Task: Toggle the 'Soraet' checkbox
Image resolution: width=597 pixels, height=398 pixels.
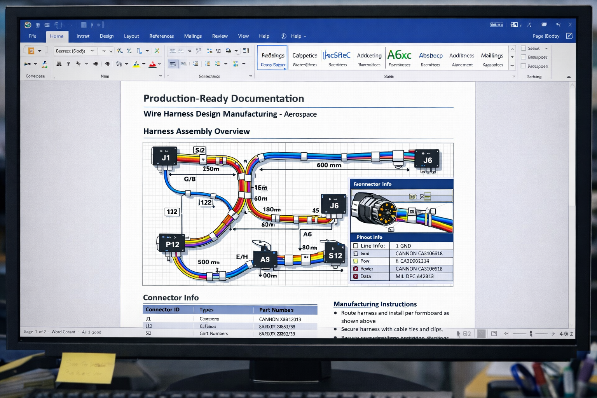Action: pos(523,48)
